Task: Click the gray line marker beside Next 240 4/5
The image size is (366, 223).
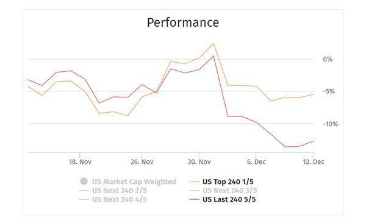Action: (84, 199)
